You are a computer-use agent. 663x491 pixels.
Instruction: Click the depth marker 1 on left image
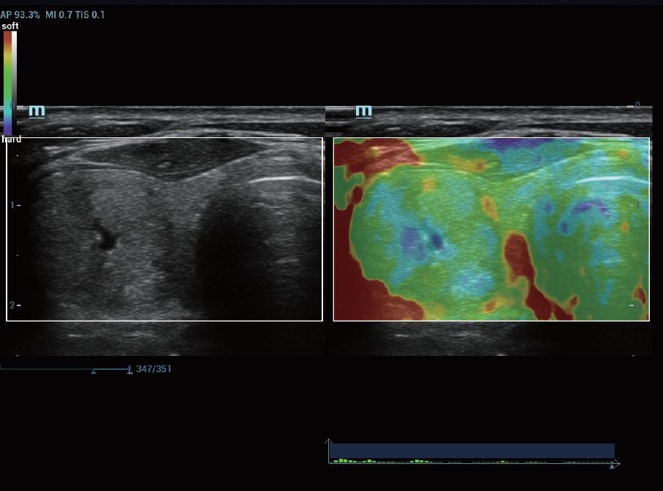pyautogui.click(x=14, y=205)
